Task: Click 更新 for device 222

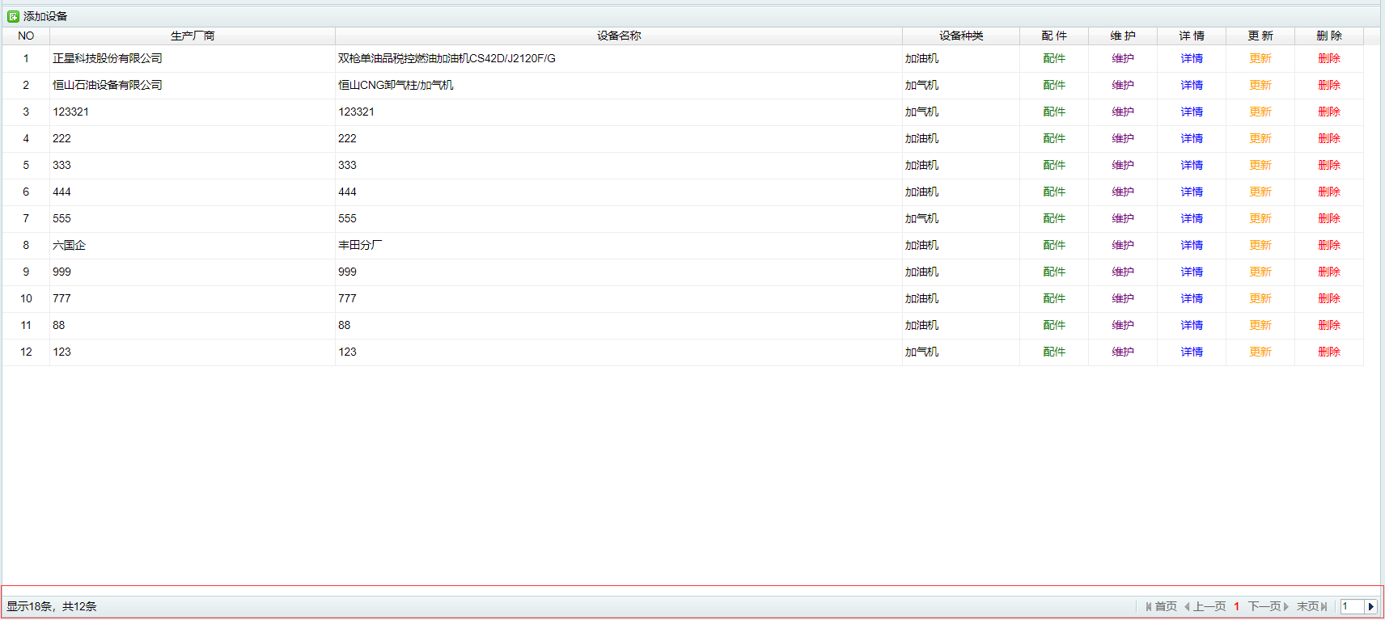Action: pos(1260,138)
